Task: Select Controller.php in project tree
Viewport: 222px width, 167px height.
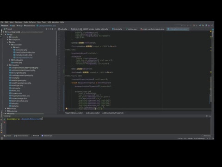Action: click(x=20, y=50)
